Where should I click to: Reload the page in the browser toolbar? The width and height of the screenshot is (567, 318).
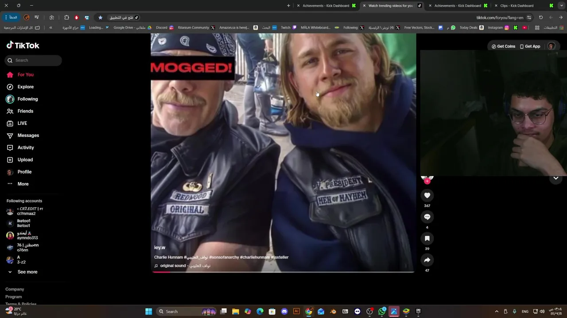tap(541, 18)
